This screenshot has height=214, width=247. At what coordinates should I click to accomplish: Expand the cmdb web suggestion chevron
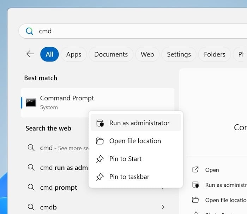[163, 207]
